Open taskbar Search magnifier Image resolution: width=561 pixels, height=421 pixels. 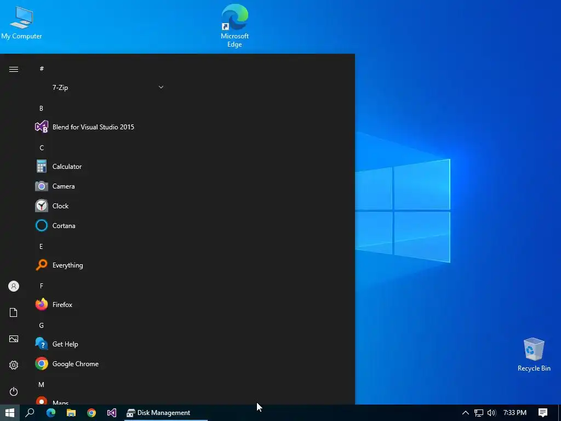[x=30, y=413]
